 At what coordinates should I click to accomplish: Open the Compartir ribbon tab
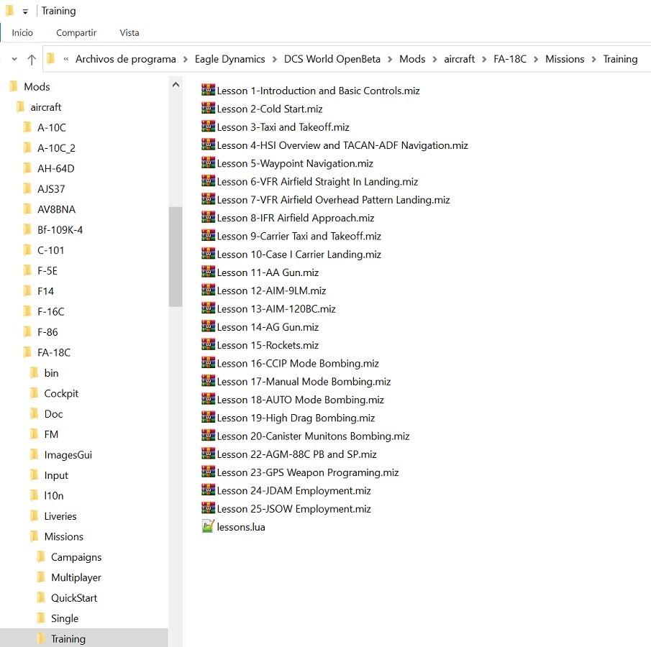[x=76, y=33]
